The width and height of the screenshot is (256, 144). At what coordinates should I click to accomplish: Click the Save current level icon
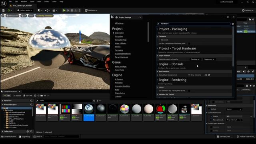coord(4,10)
